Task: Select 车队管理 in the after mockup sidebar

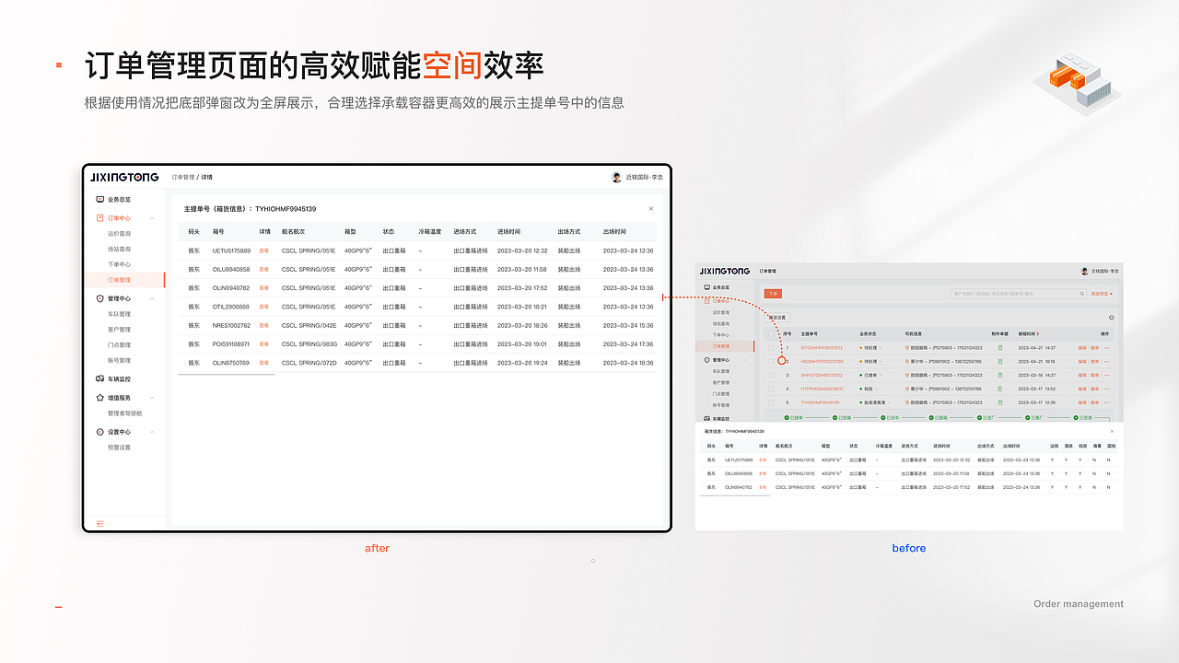Action: (119, 314)
